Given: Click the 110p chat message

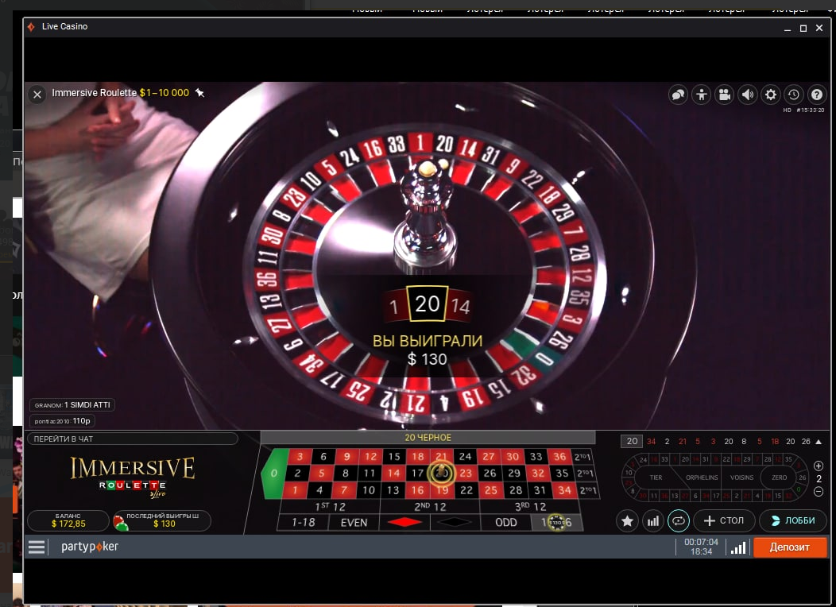Looking at the screenshot, I should [62, 421].
